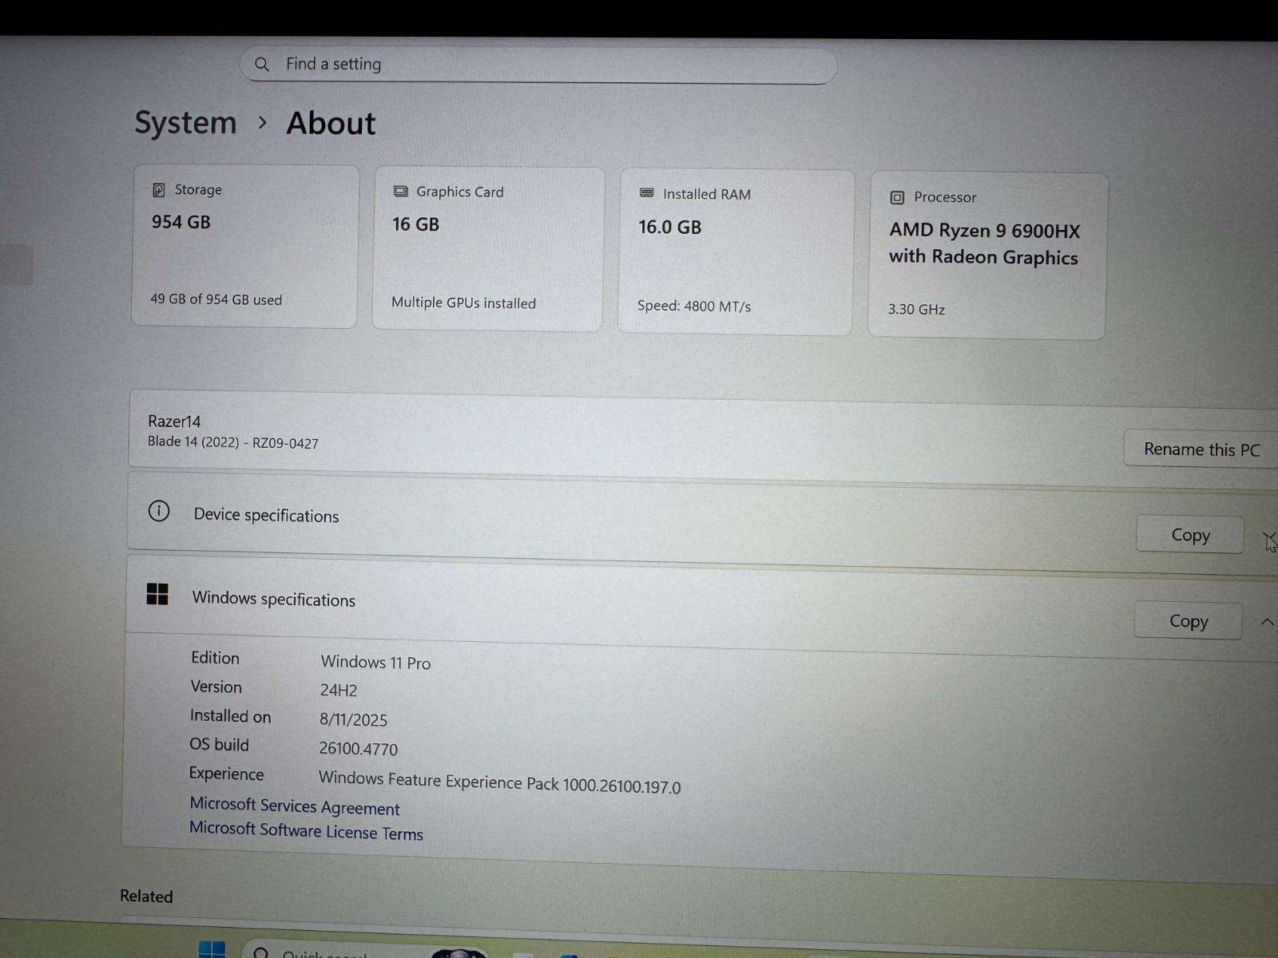Click the search magnifier icon
The height and width of the screenshot is (958, 1278).
click(262, 65)
